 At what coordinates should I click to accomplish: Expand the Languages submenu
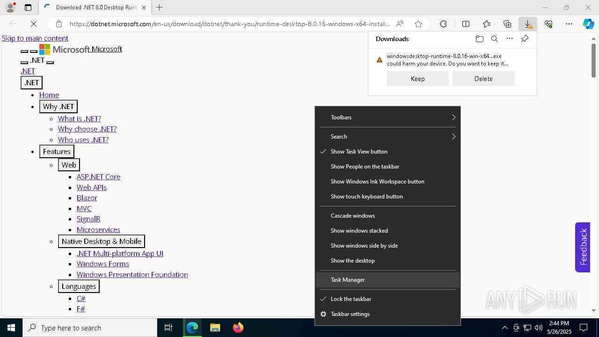(79, 286)
